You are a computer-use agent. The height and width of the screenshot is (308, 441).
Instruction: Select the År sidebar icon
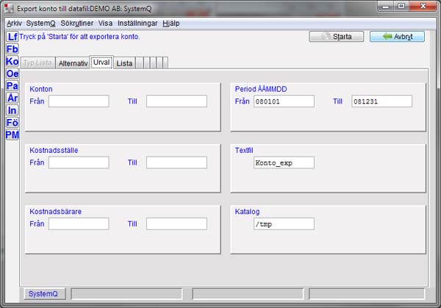point(12,98)
